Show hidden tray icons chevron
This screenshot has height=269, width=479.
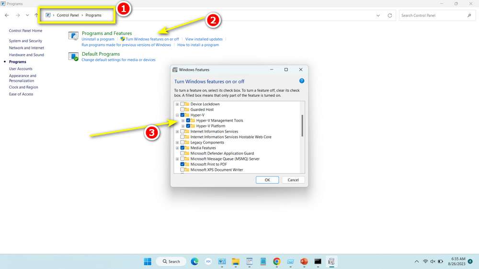[x=417, y=261]
